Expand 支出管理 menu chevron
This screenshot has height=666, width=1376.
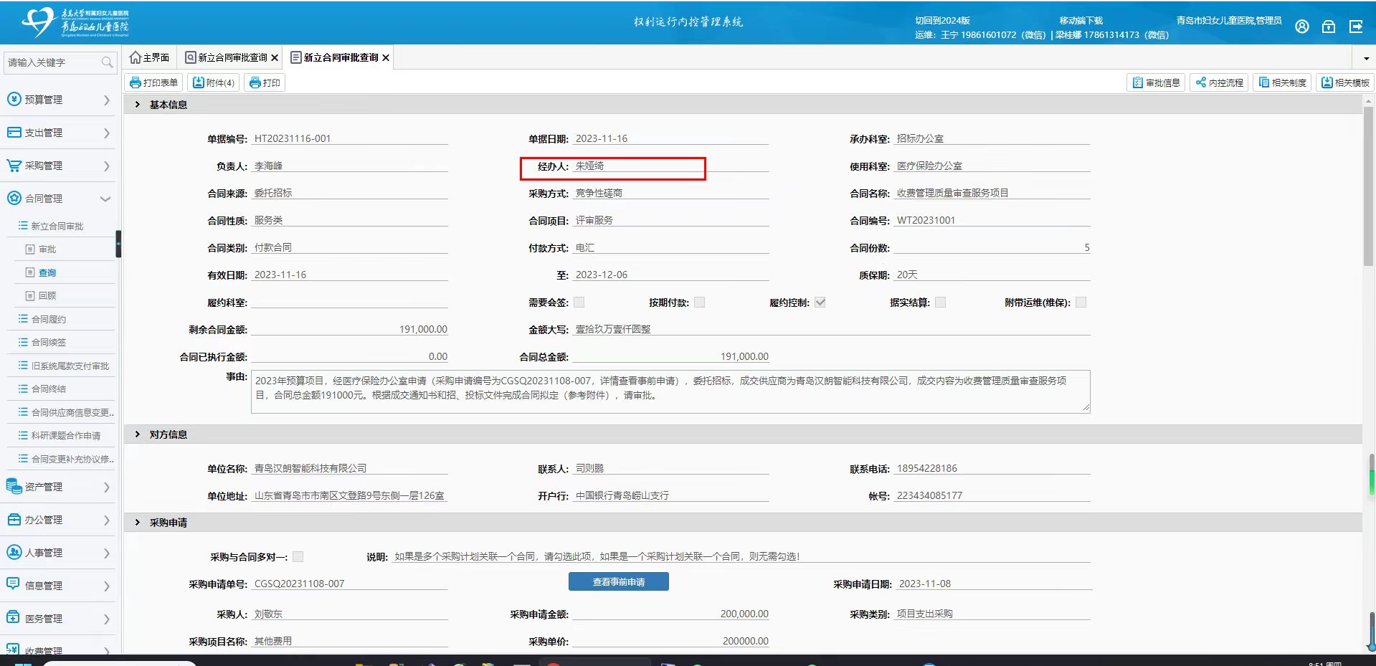[106, 133]
